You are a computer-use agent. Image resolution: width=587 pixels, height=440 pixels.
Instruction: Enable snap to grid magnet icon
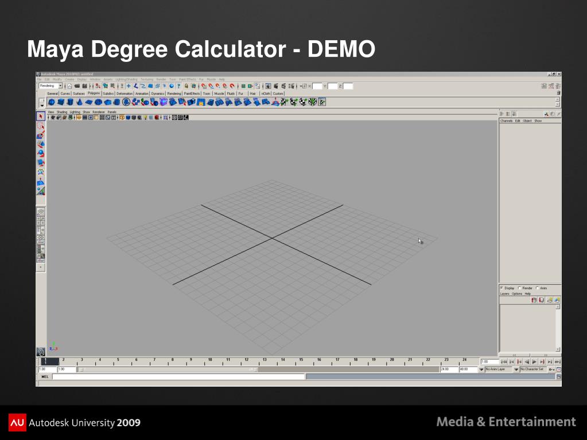click(204, 86)
